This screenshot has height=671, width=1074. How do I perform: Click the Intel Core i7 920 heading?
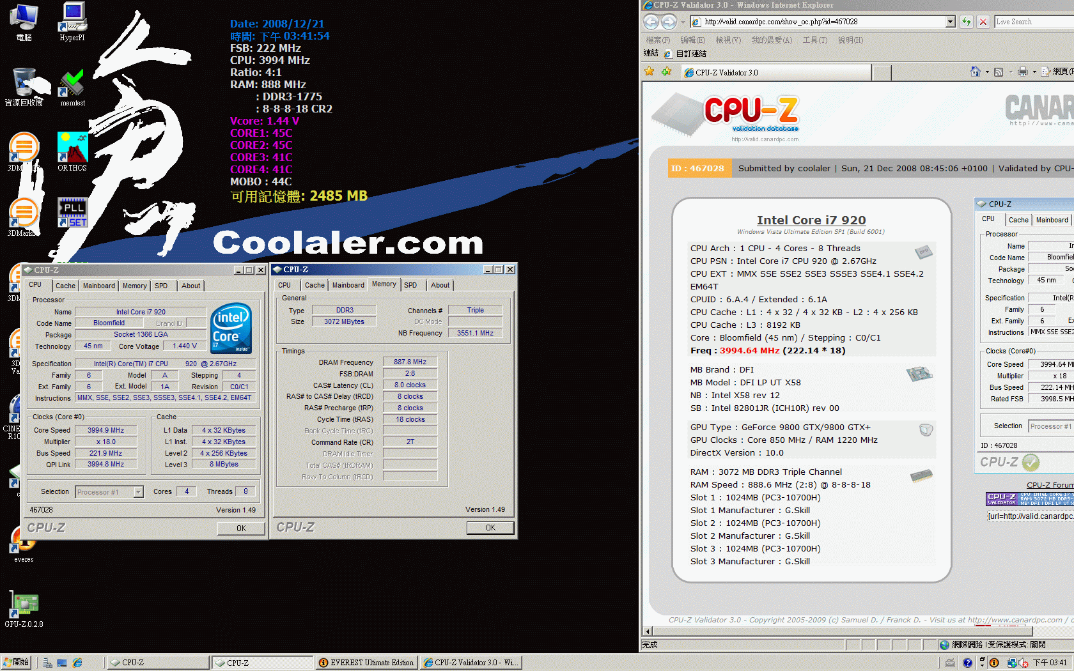pyautogui.click(x=811, y=220)
